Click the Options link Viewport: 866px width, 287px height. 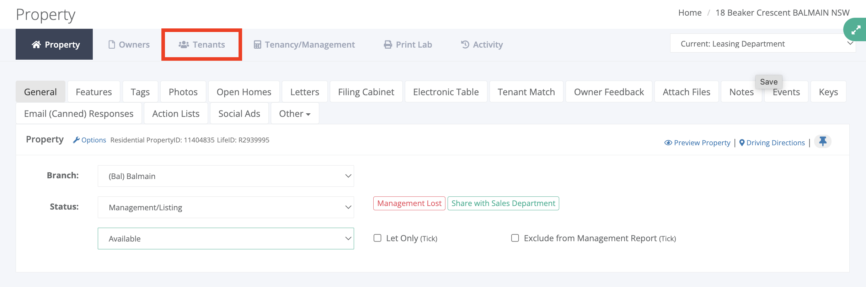click(x=93, y=140)
